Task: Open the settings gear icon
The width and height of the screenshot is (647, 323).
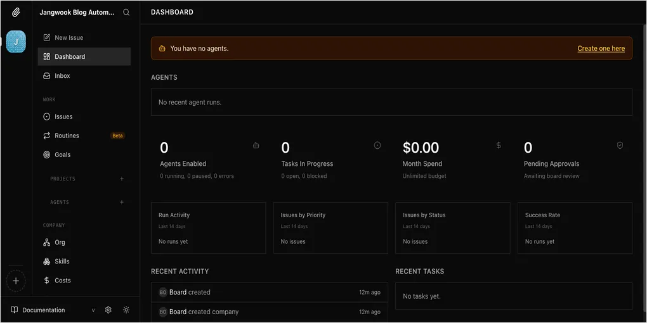Action: point(108,310)
